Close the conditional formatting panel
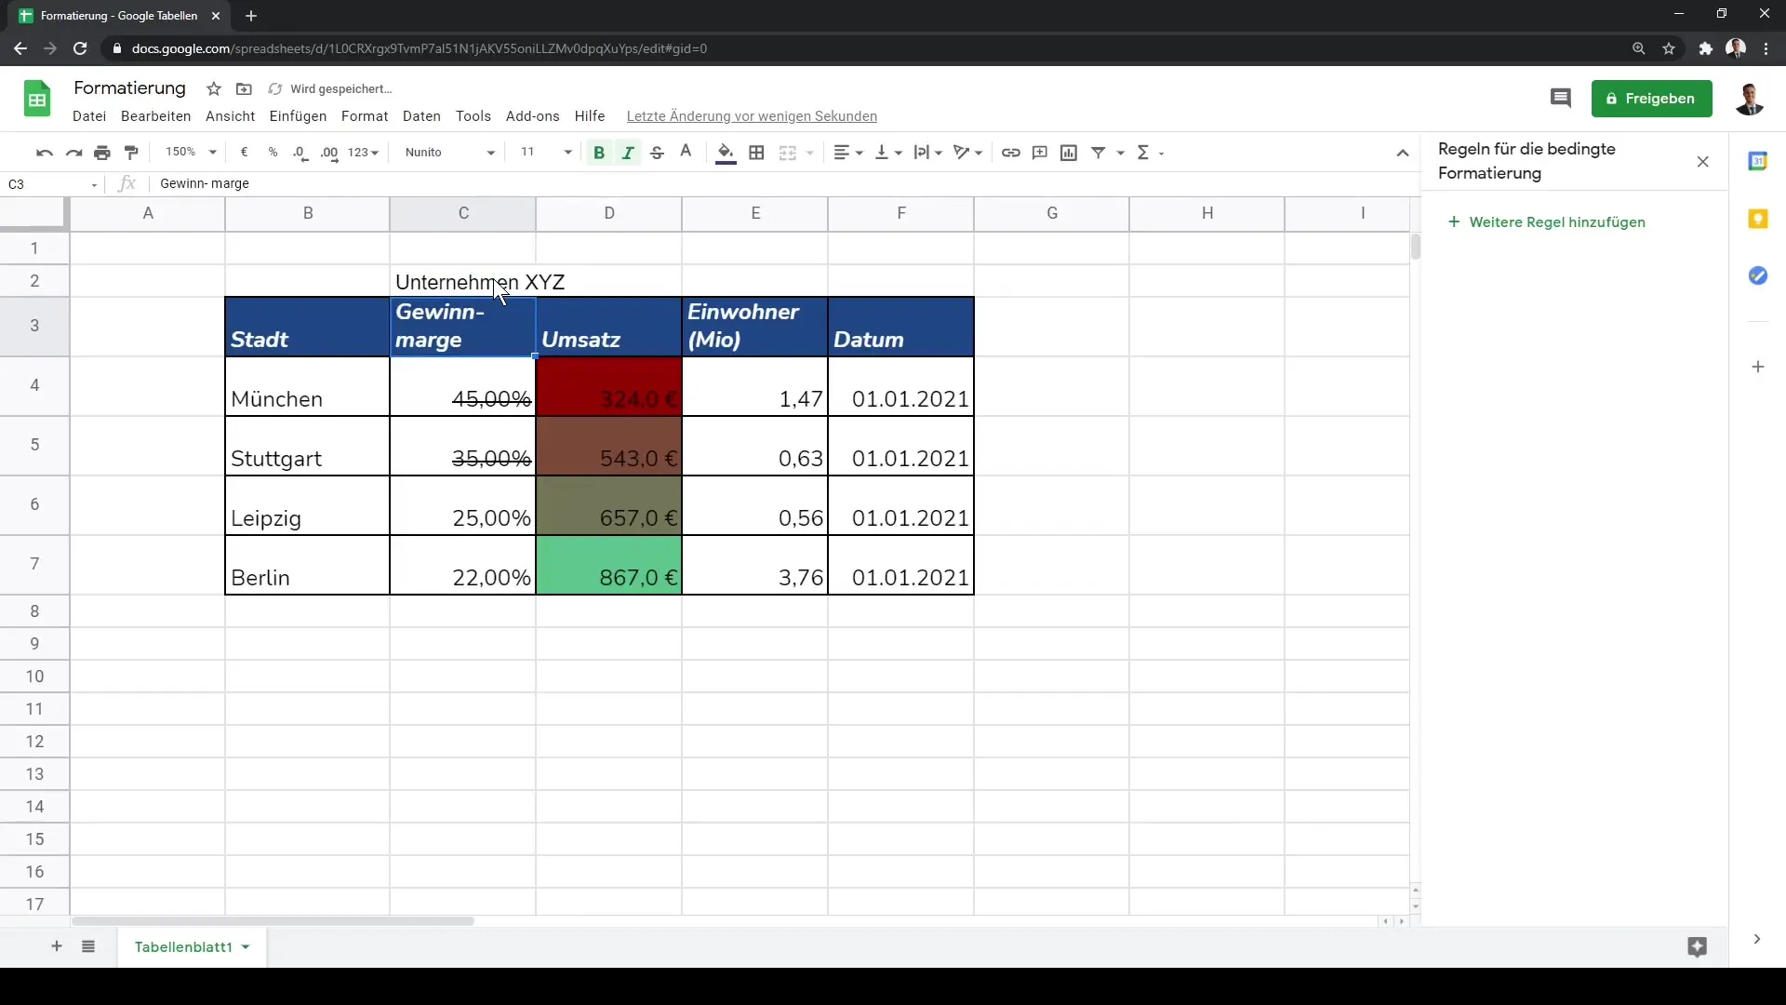The image size is (1786, 1005). coord(1703,162)
